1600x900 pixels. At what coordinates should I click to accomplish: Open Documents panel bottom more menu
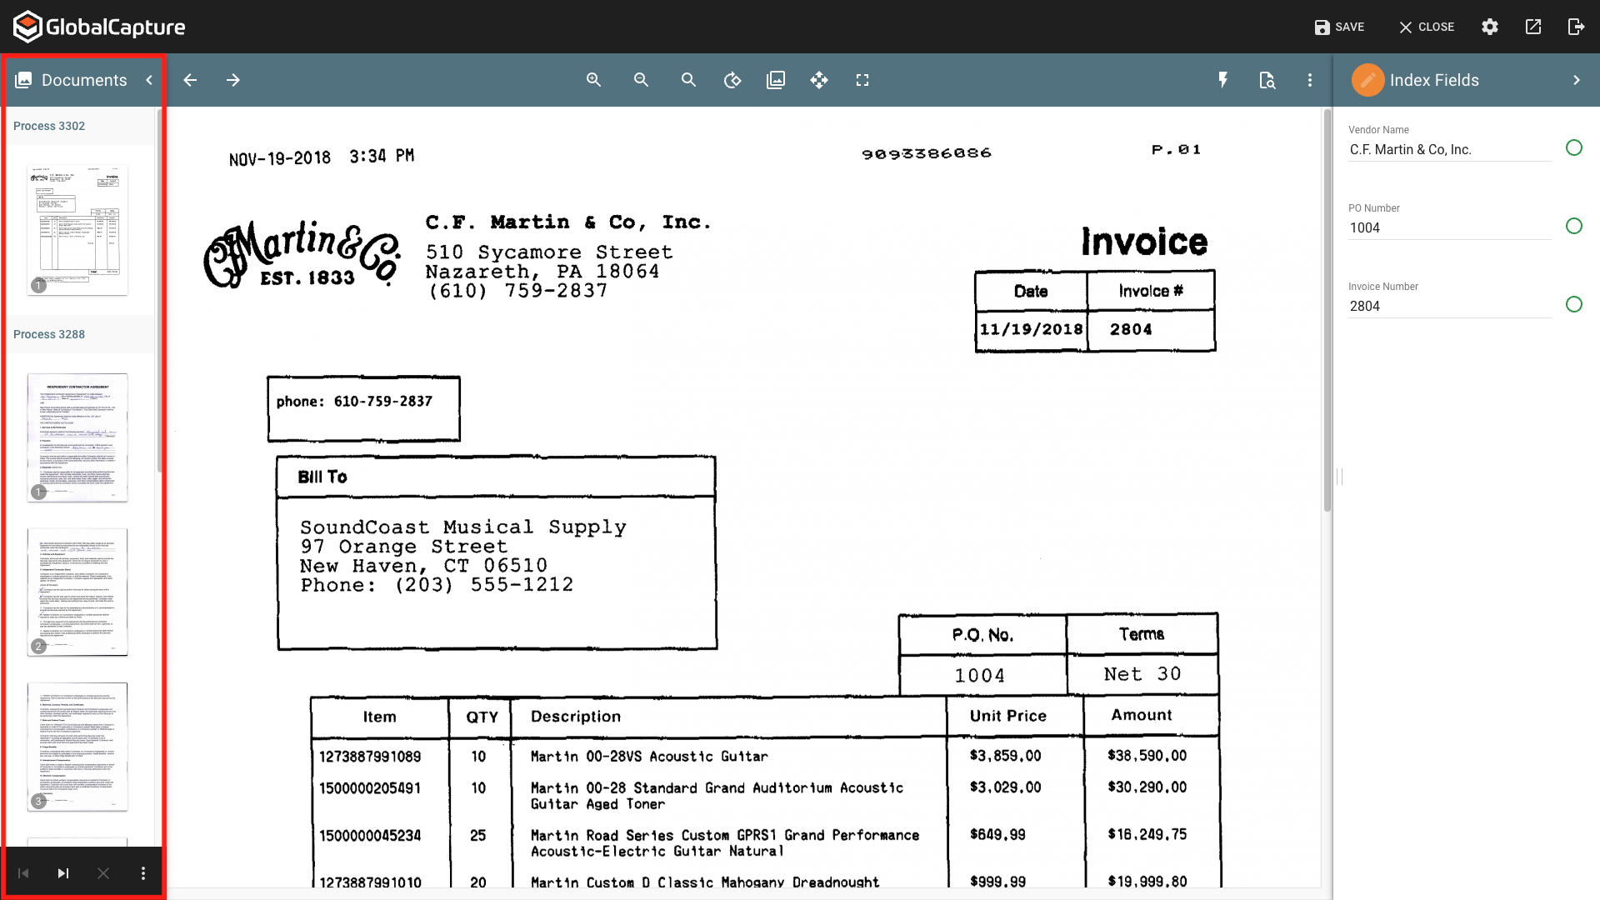pyautogui.click(x=143, y=873)
